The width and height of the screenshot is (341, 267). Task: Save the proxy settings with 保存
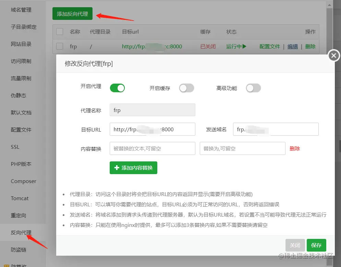click(x=316, y=245)
